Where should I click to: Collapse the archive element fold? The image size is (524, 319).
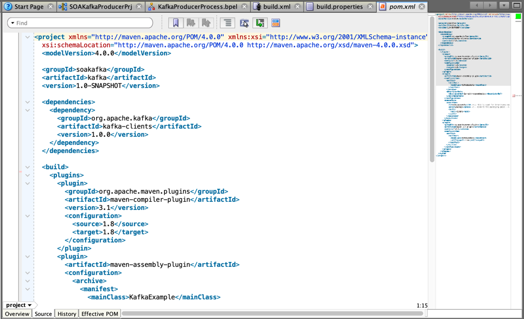(x=28, y=281)
